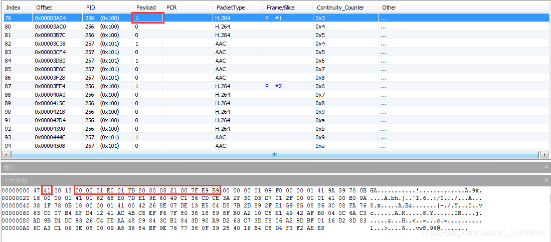Select packet row with index 83
The width and height of the screenshot is (551, 242).
pos(276,52)
